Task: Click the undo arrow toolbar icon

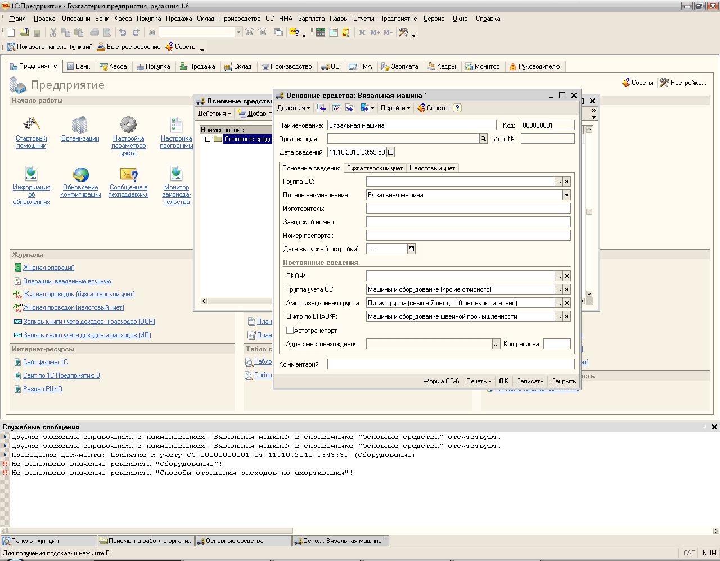Action: 123,33
